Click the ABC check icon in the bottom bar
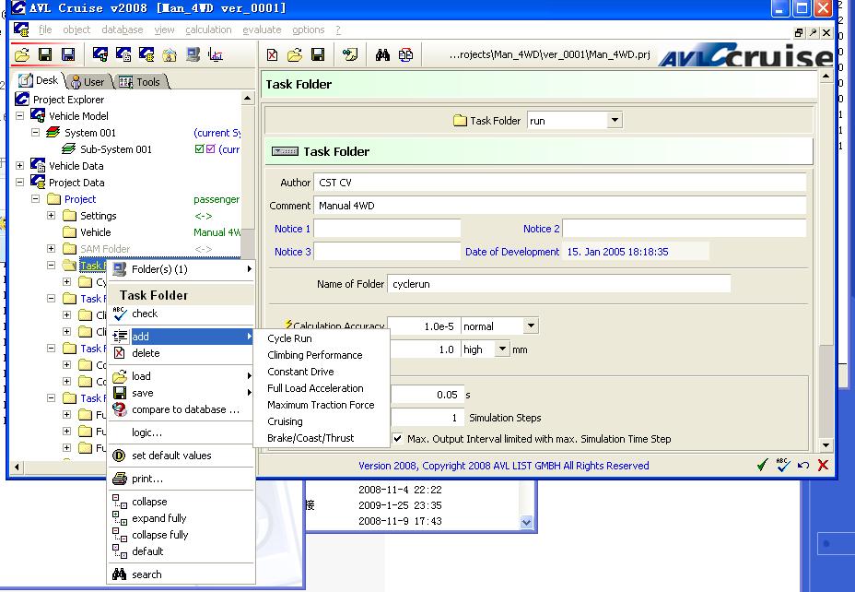 click(x=782, y=465)
